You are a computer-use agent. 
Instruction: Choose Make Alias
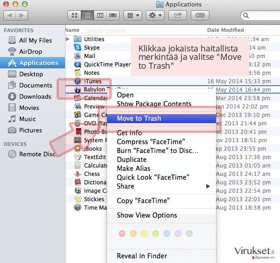coord(161,168)
